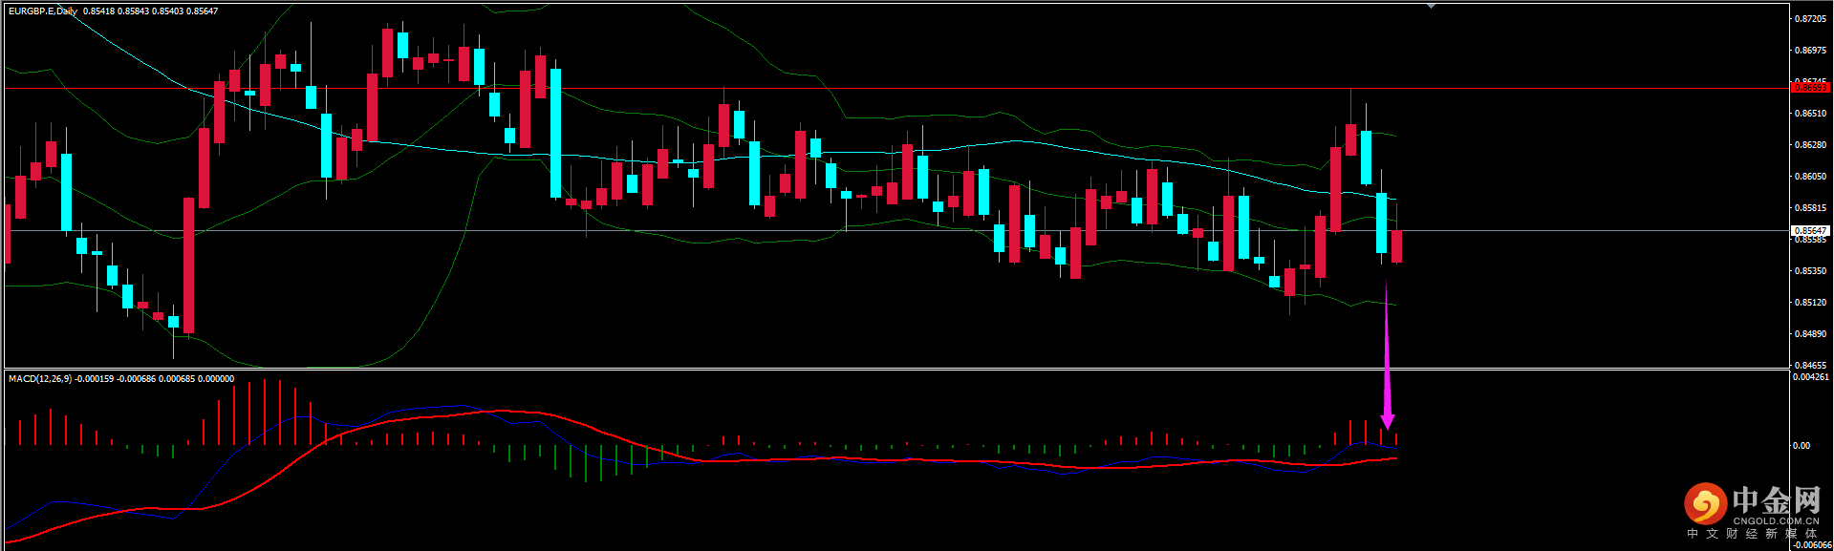The width and height of the screenshot is (1834, 551).
Task: Click the last red MACD histogram bar
Action: tap(1396, 439)
